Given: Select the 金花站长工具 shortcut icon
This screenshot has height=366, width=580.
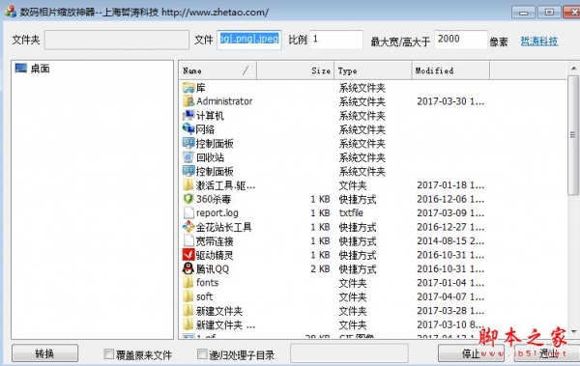Looking at the screenshot, I should (x=188, y=227).
